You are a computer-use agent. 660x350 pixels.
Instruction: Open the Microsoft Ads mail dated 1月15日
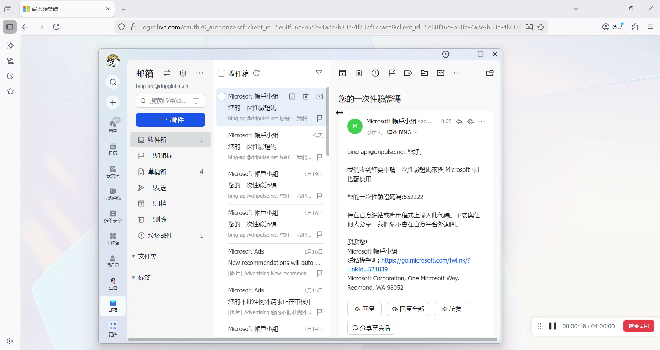tap(271, 301)
